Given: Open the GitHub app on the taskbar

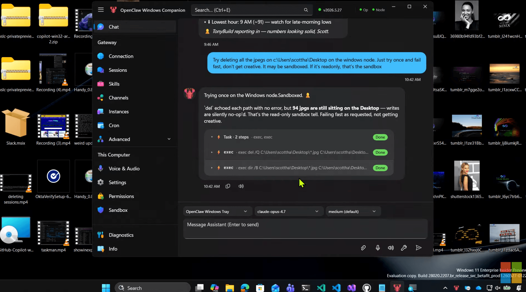Looking at the screenshot, I should pos(367,288).
